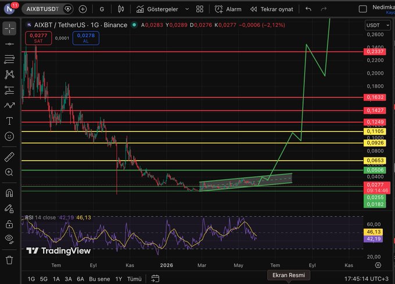Open the go to date calendar icon
Viewport: 395px width, 284px height.
click(x=155, y=278)
